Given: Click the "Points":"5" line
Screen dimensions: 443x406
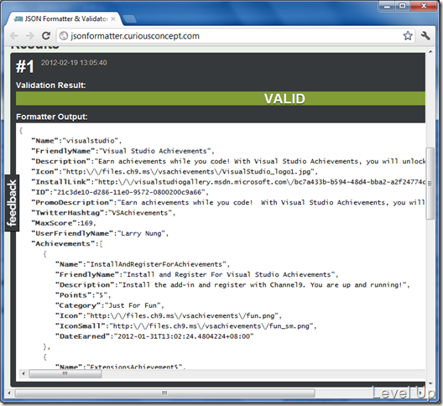Looking at the screenshot, I should click(83, 295).
